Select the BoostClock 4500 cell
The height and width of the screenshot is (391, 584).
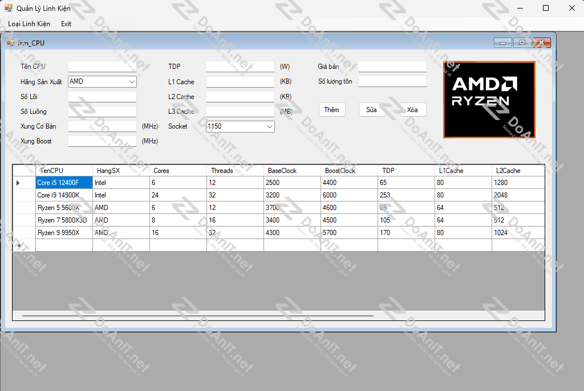[x=349, y=220]
